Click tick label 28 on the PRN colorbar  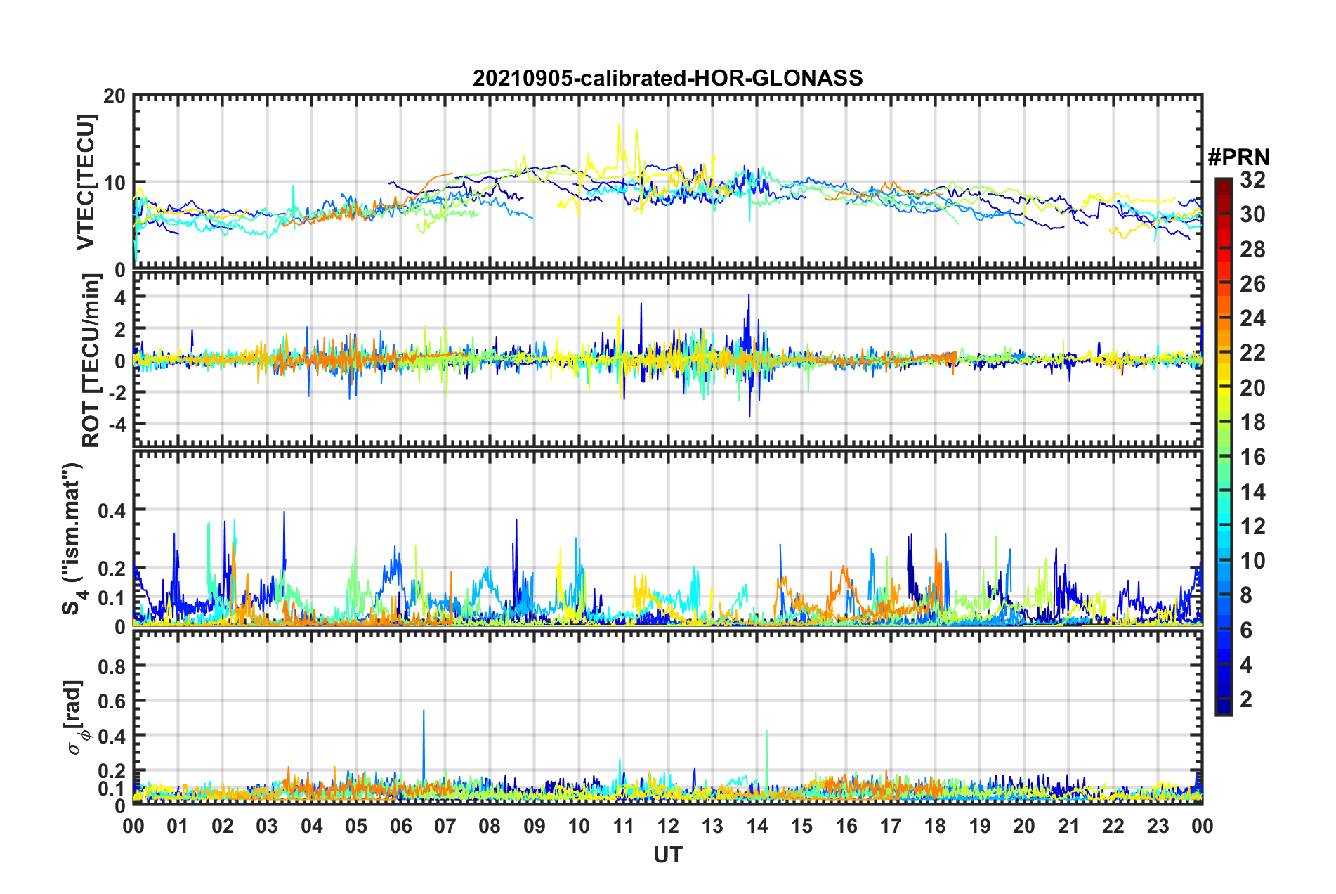click(1252, 250)
